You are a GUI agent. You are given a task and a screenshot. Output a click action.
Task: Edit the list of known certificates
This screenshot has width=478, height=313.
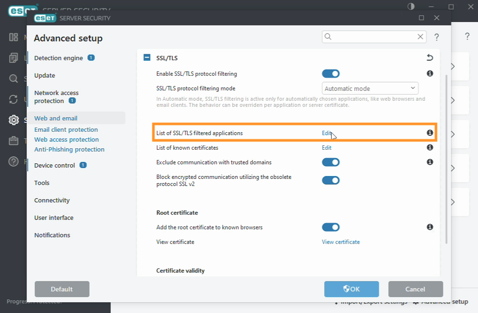tap(326, 147)
